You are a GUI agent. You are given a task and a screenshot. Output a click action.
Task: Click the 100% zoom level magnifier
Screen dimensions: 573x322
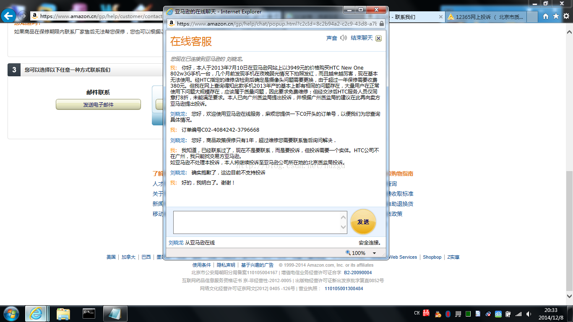click(x=348, y=253)
